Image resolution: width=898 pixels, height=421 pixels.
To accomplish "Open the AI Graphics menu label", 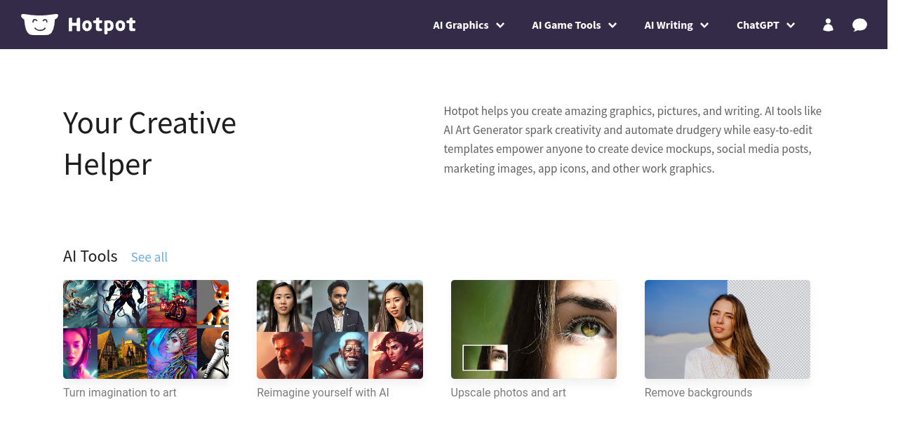I will [460, 25].
